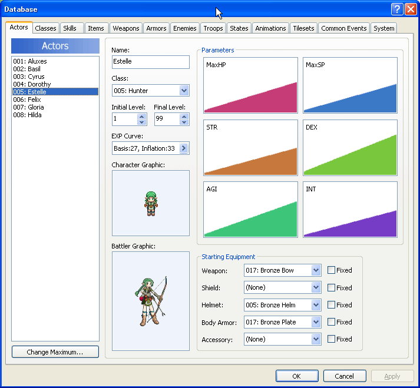Switch to the Enemies tab
Image resolution: width=420 pixels, height=388 pixels.
point(184,28)
